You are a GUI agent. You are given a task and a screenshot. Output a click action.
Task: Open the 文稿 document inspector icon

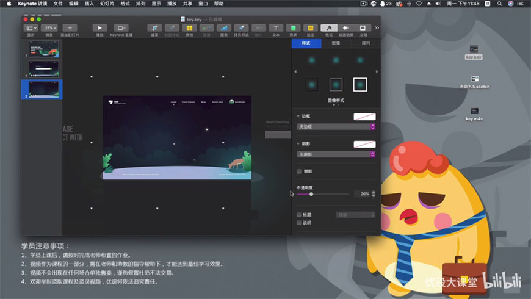coord(363,28)
